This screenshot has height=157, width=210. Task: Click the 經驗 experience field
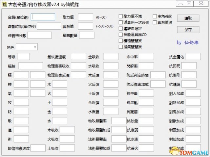coord(31,66)
